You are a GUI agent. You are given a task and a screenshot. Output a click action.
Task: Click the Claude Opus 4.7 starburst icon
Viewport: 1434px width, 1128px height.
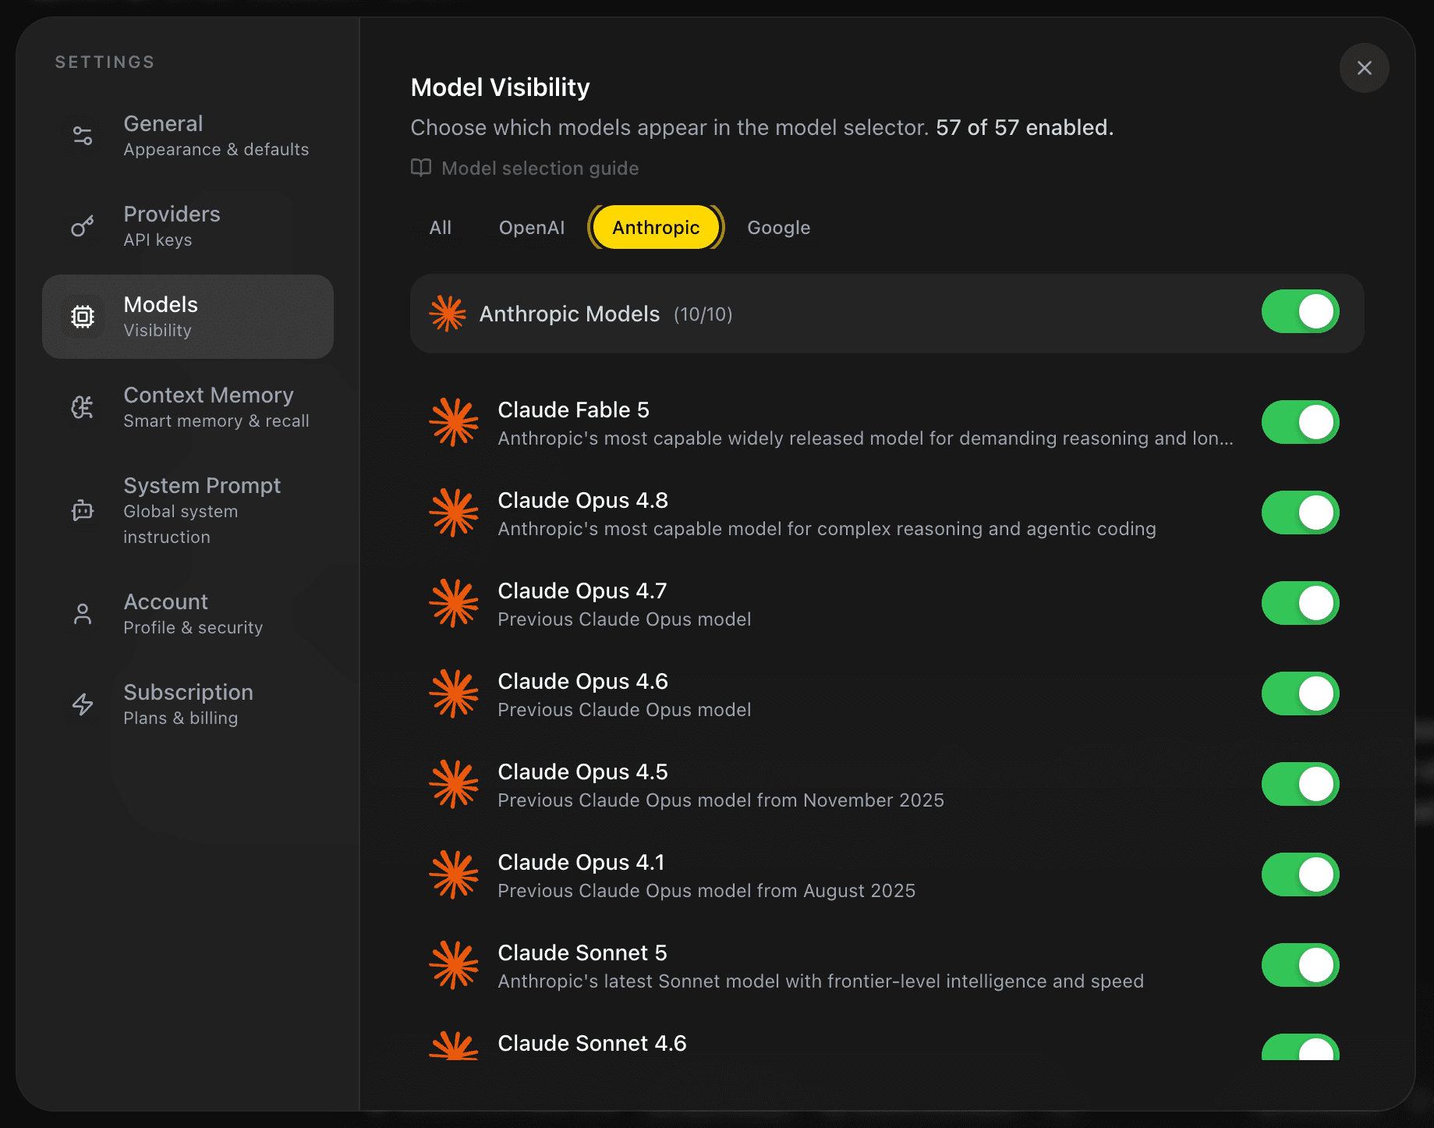point(454,603)
